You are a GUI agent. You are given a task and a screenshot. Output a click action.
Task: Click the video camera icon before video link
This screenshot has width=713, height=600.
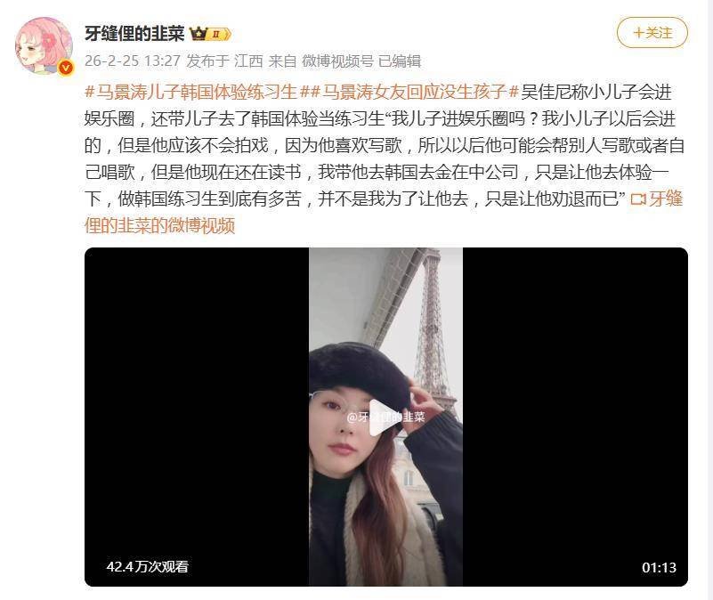(x=638, y=199)
